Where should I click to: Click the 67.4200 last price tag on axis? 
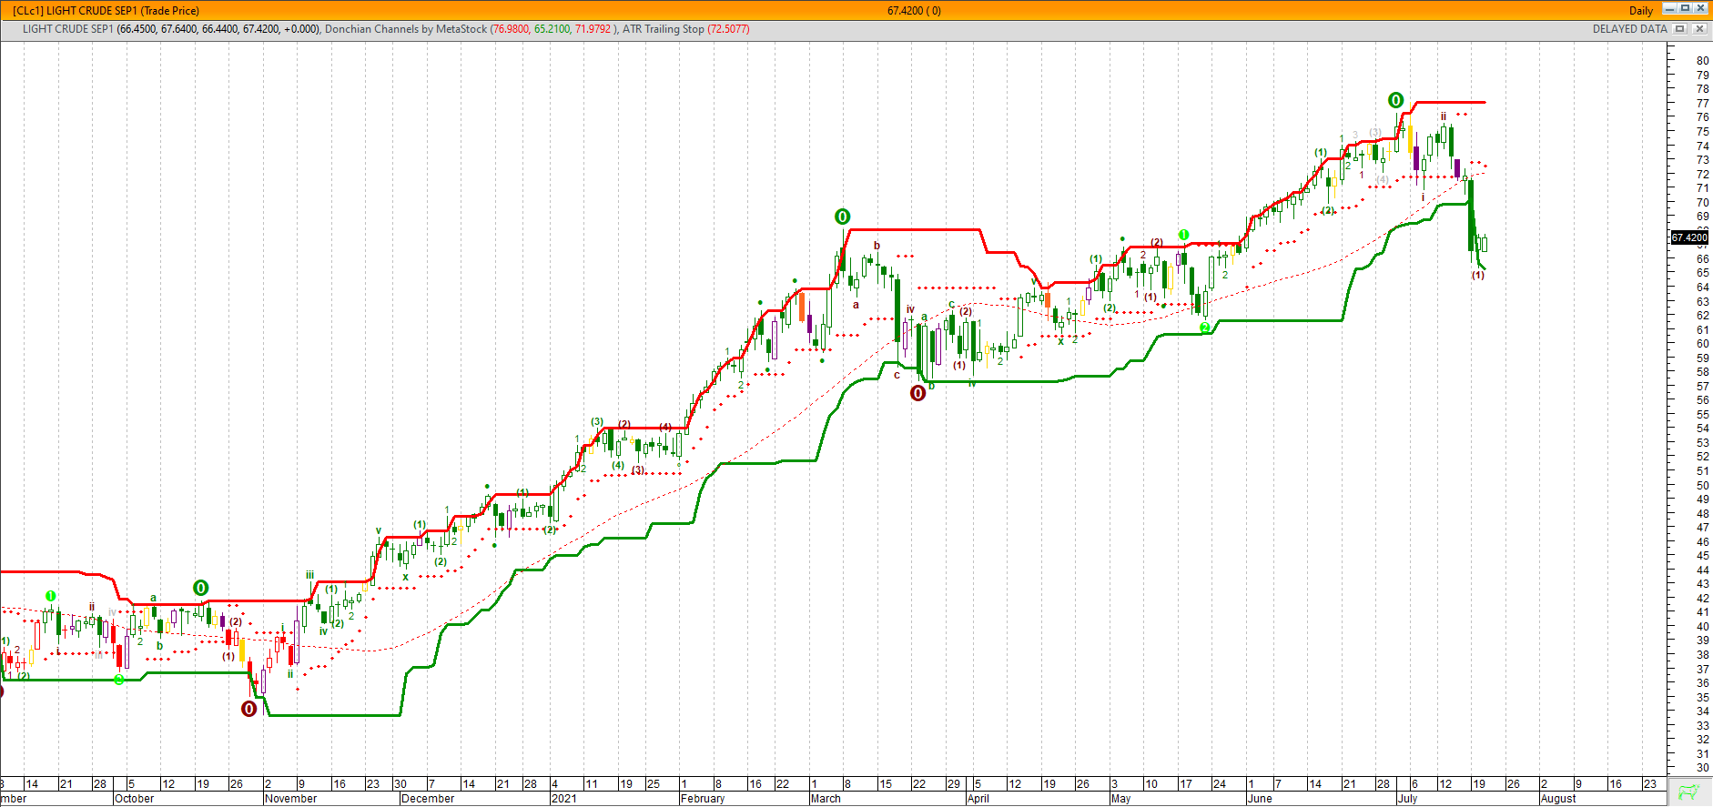tap(1689, 237)
